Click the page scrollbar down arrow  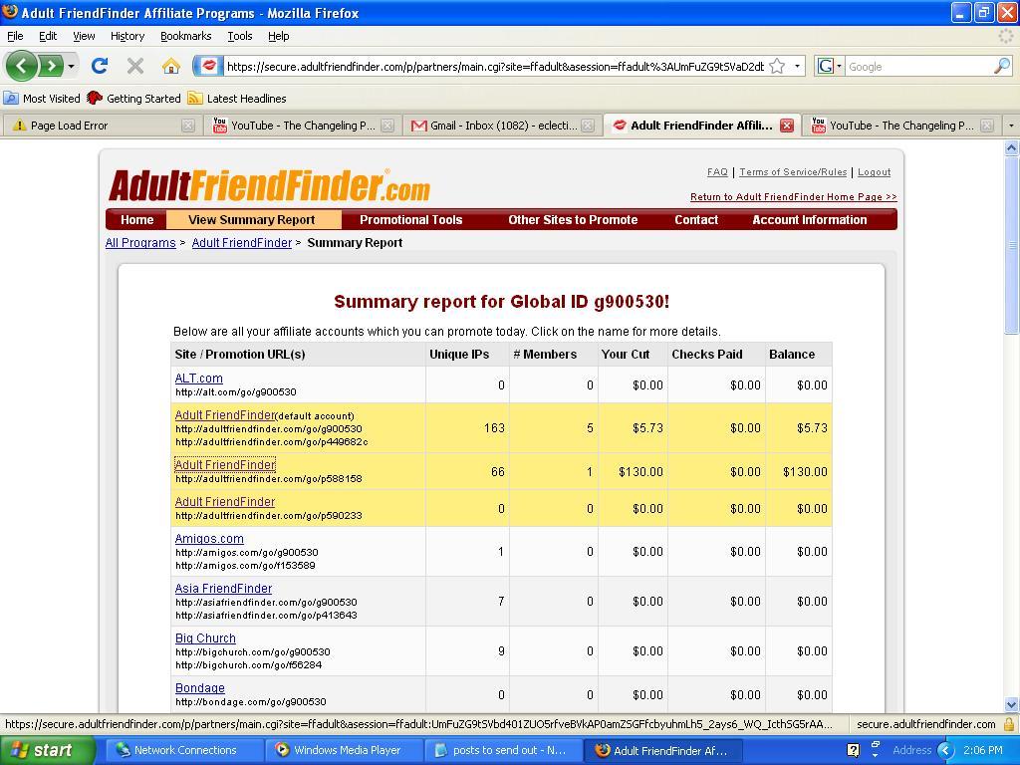(x=1012, y=704)
